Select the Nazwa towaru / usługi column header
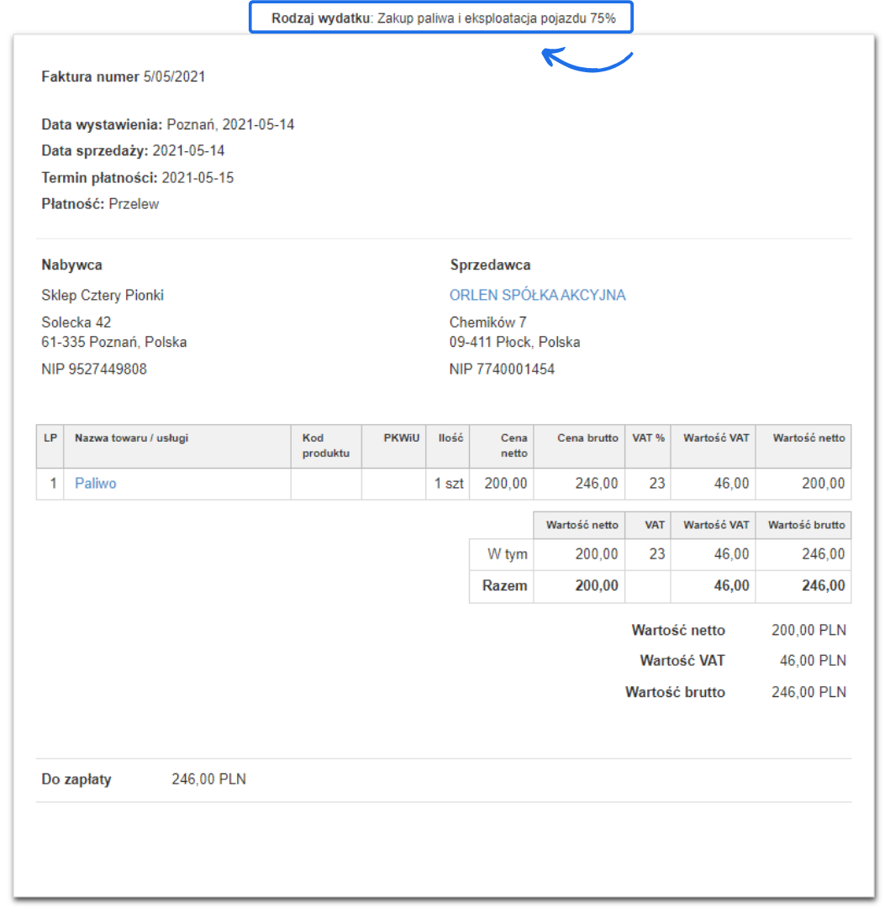Image resolution: width=890 pixels, height=907 pixels. pyautogui.click(x=131, y=438)
